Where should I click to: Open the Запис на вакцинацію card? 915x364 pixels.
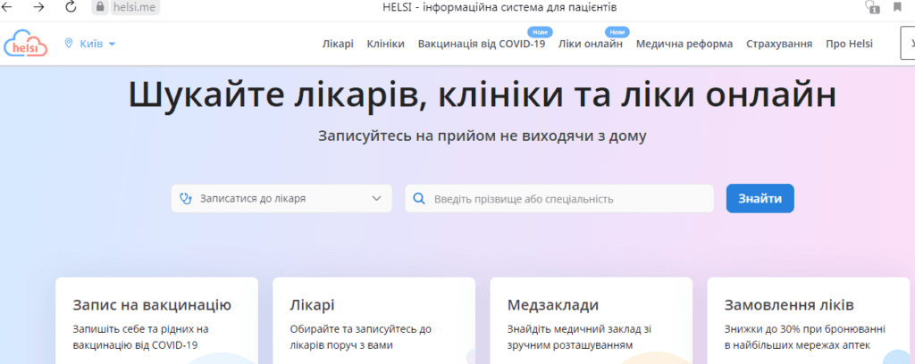point(157,320)
